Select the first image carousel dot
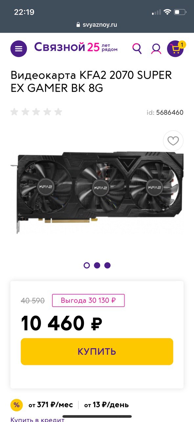The image size is (194, 422). (x=87, y=265)
